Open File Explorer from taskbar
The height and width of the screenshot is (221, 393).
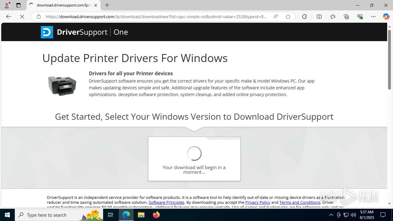click(141, 215)
